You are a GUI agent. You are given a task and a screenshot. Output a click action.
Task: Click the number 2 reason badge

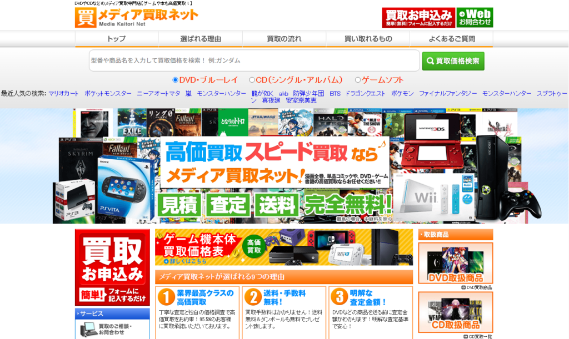coord(253,297)
